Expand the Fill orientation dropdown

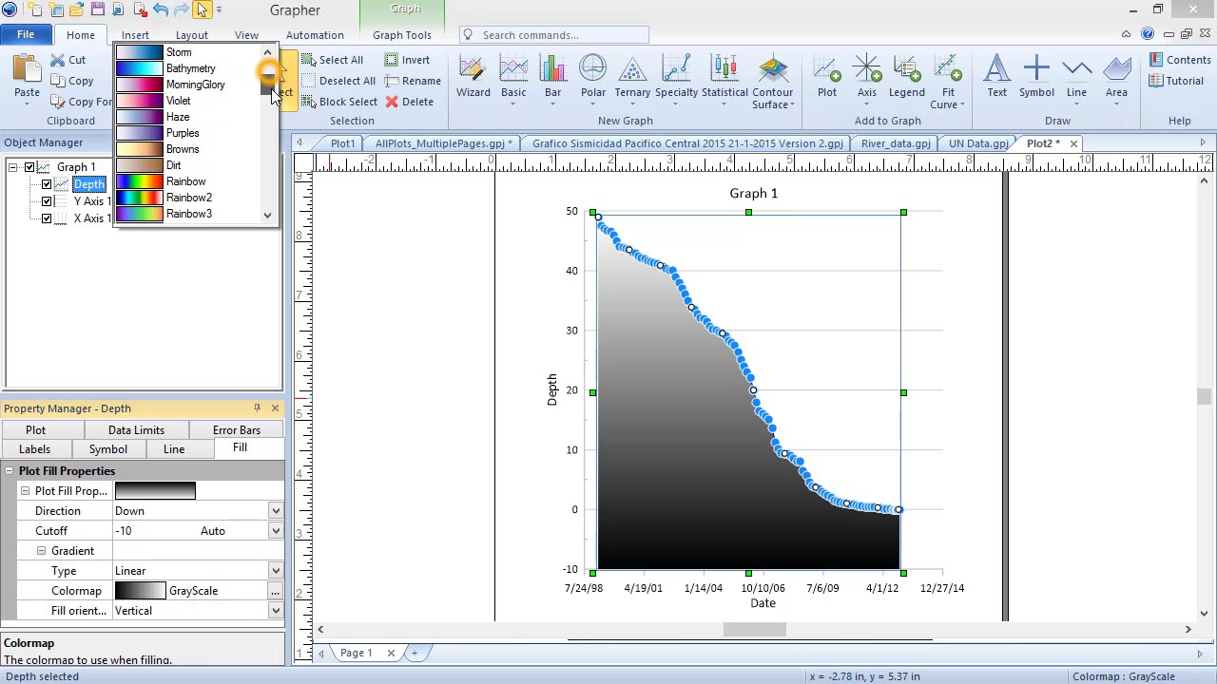tap(275, 611)
